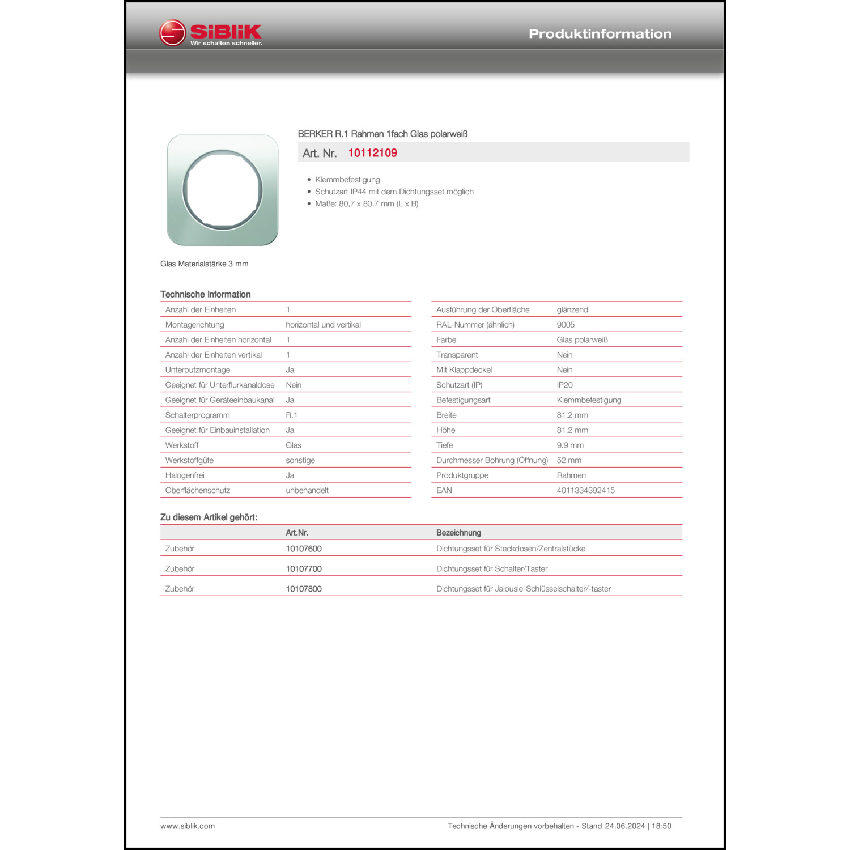This screenshot has width=850, height=850.
Task: Click the Berker R.1 frame product image
Action: (x=223, y=190)
